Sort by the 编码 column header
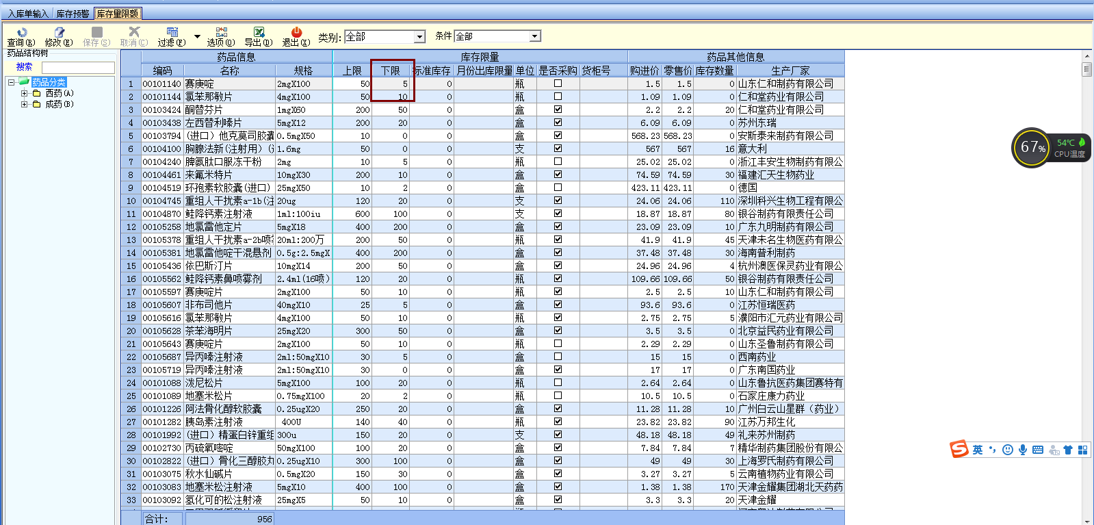The height and width of the screenshot is (525, 1094). pos(162,71)
